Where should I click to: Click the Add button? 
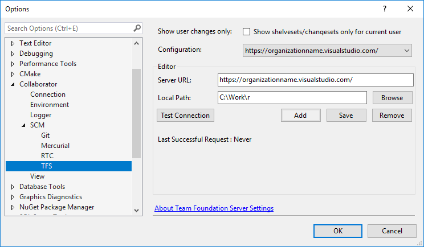point(300,115)
